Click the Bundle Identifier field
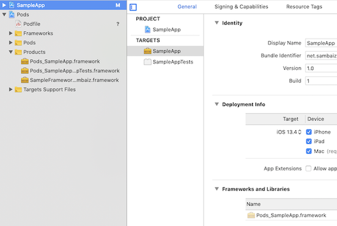The height and width of the screenshot is (226, 337). 321,56
